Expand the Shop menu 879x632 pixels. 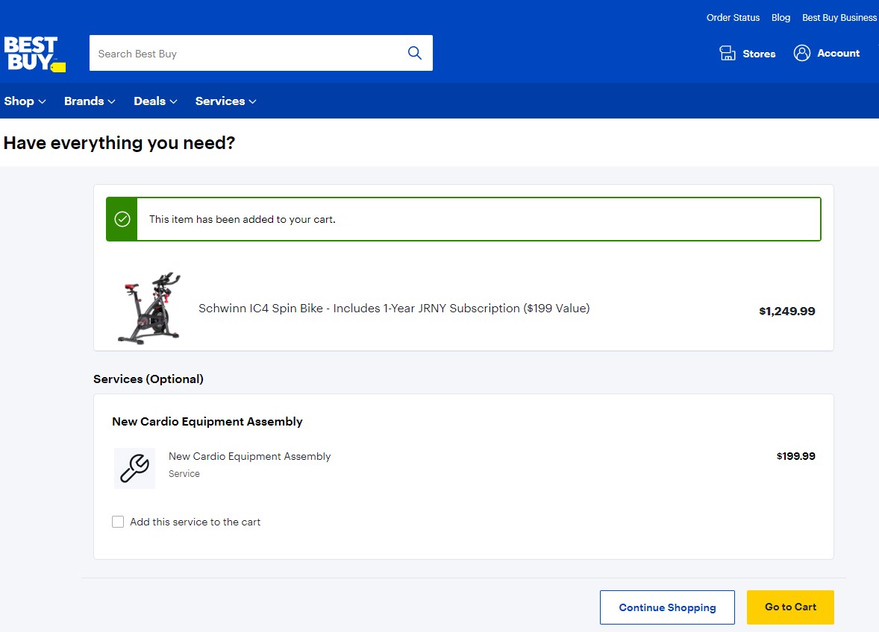(25, 101)
